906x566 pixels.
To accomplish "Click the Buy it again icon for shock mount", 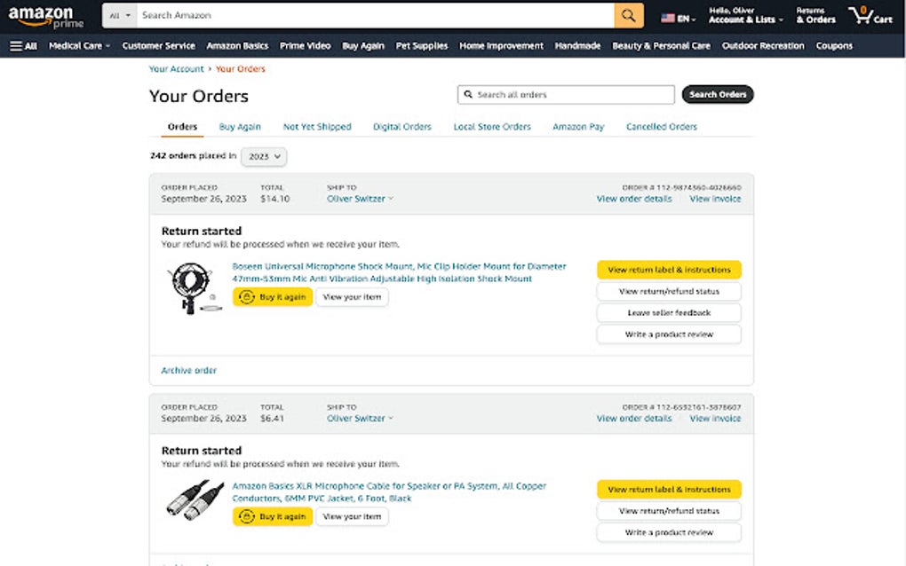I will (x=248, y=297).
